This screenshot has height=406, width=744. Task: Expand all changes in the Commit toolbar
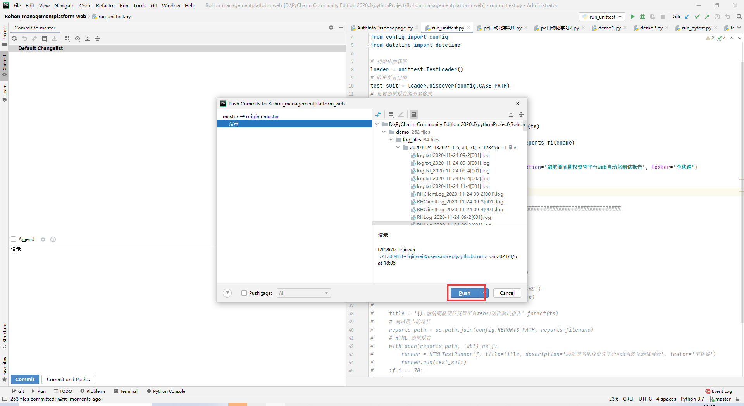pos(88,38)
